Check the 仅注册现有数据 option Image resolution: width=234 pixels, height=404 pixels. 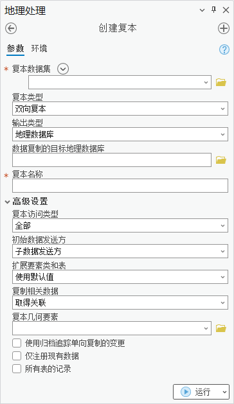(17, 356)
